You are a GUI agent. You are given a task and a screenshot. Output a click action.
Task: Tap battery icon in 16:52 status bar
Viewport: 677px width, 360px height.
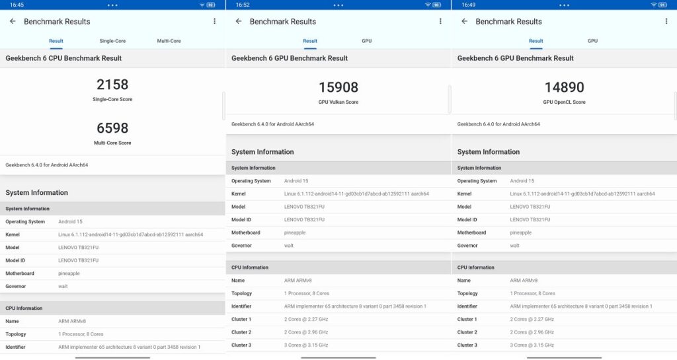[436, 5]
